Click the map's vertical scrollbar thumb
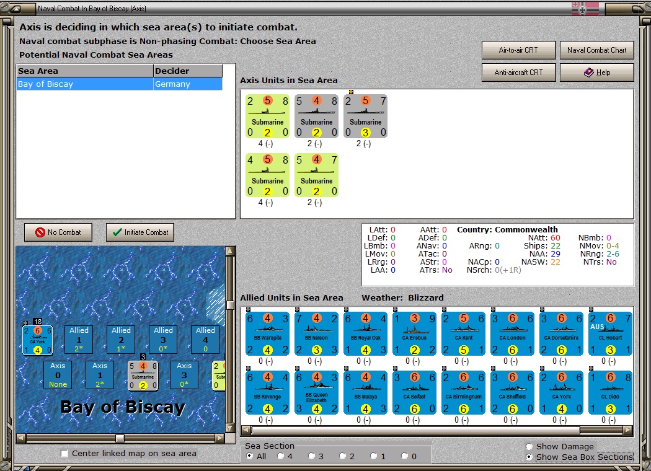 tap(231, 305)
